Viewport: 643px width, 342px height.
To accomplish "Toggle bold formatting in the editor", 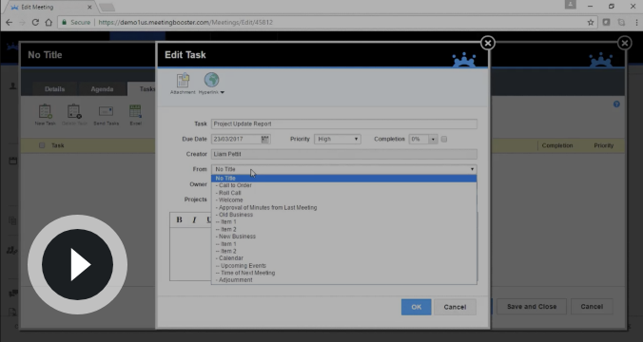I will coord(179,220).
